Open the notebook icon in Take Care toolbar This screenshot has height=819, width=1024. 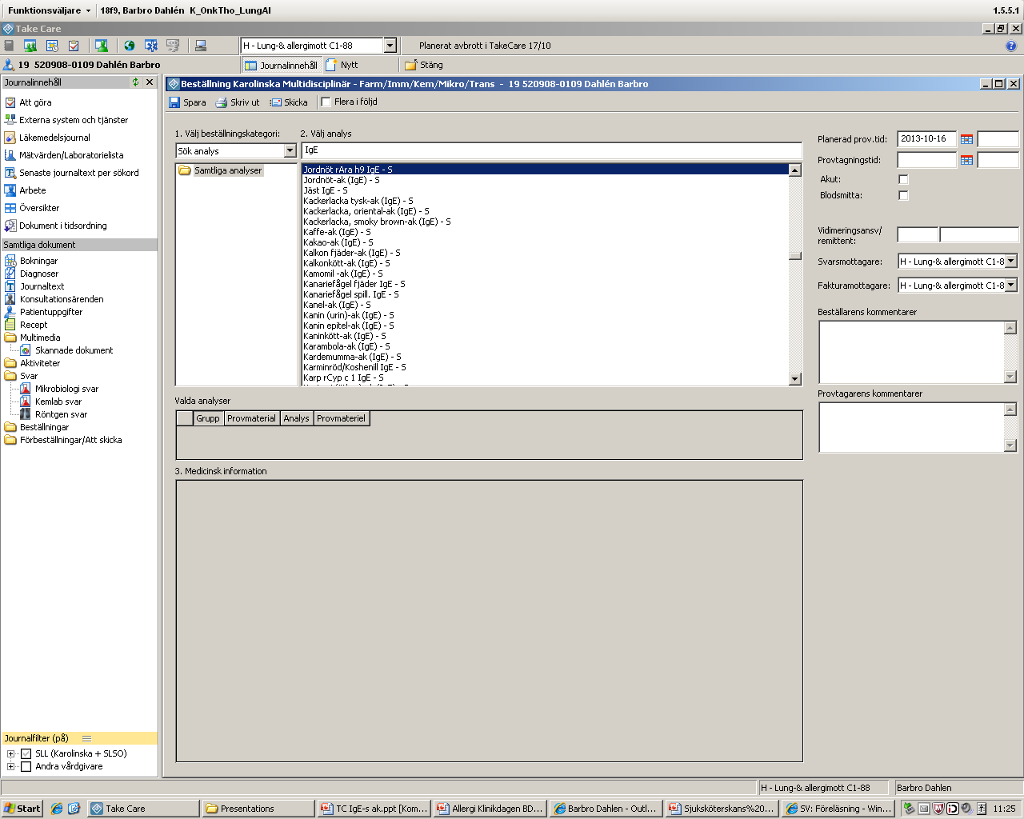(9, 46)
